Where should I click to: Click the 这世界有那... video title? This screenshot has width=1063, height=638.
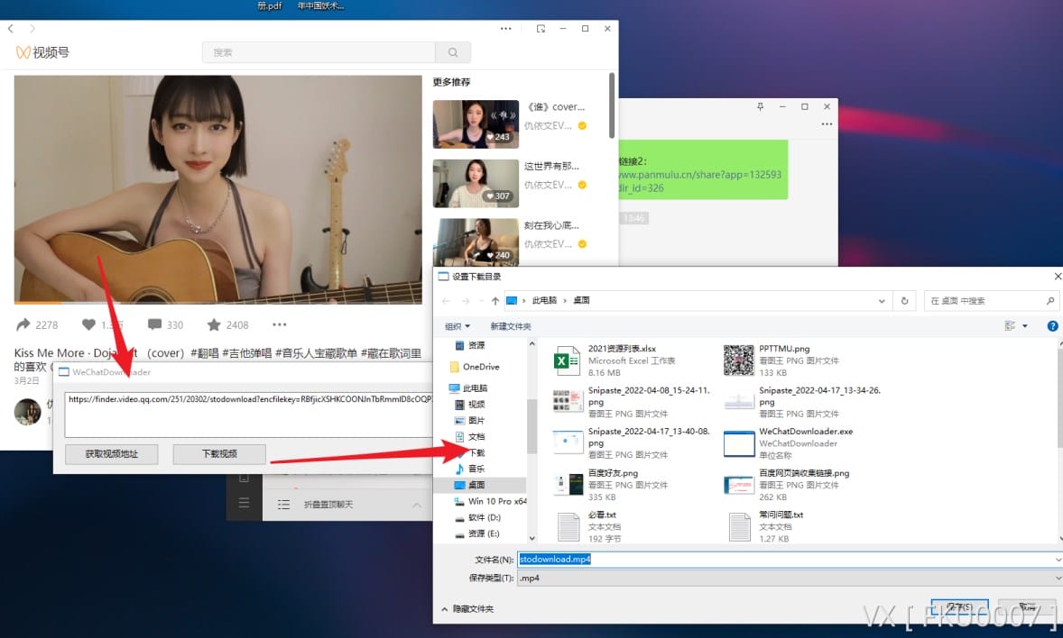click(x=551, y=166)
